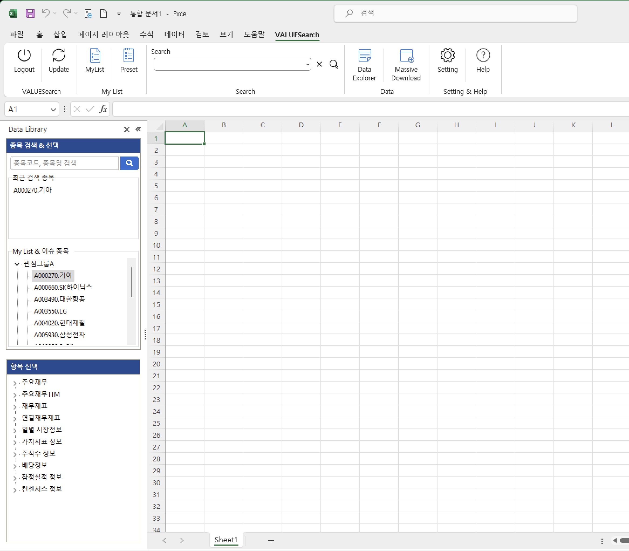Expand the 주요재무 item

(x=15, y=383)
